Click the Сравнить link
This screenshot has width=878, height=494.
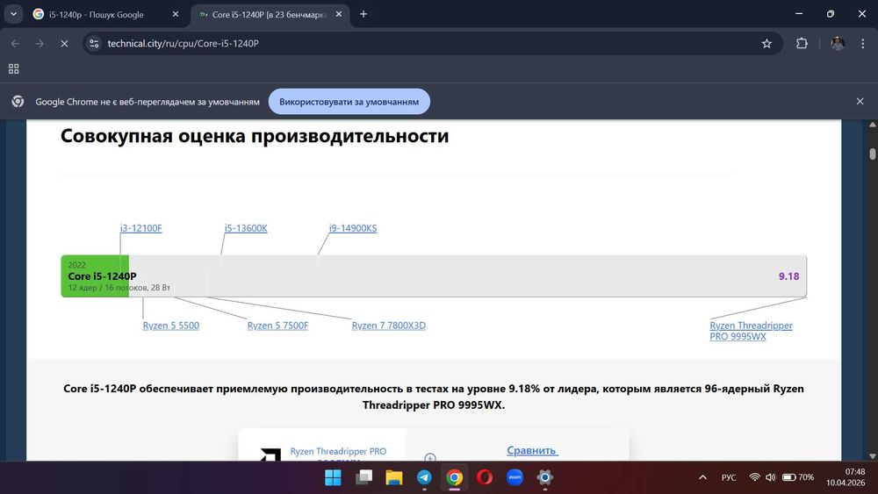pos(532,450)
